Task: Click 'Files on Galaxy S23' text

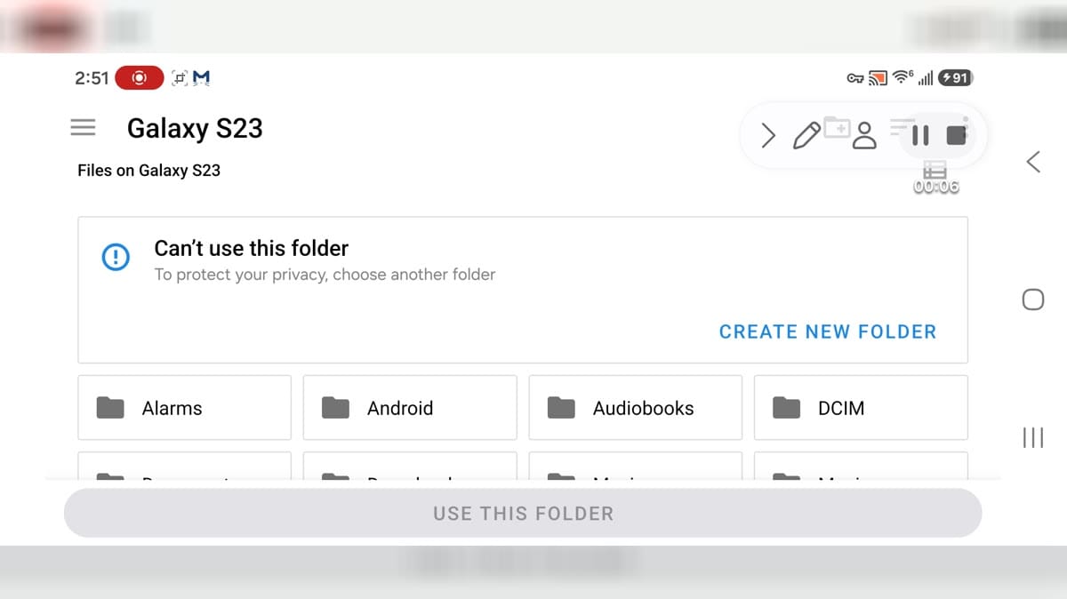Action: click(x=148, y=170)
